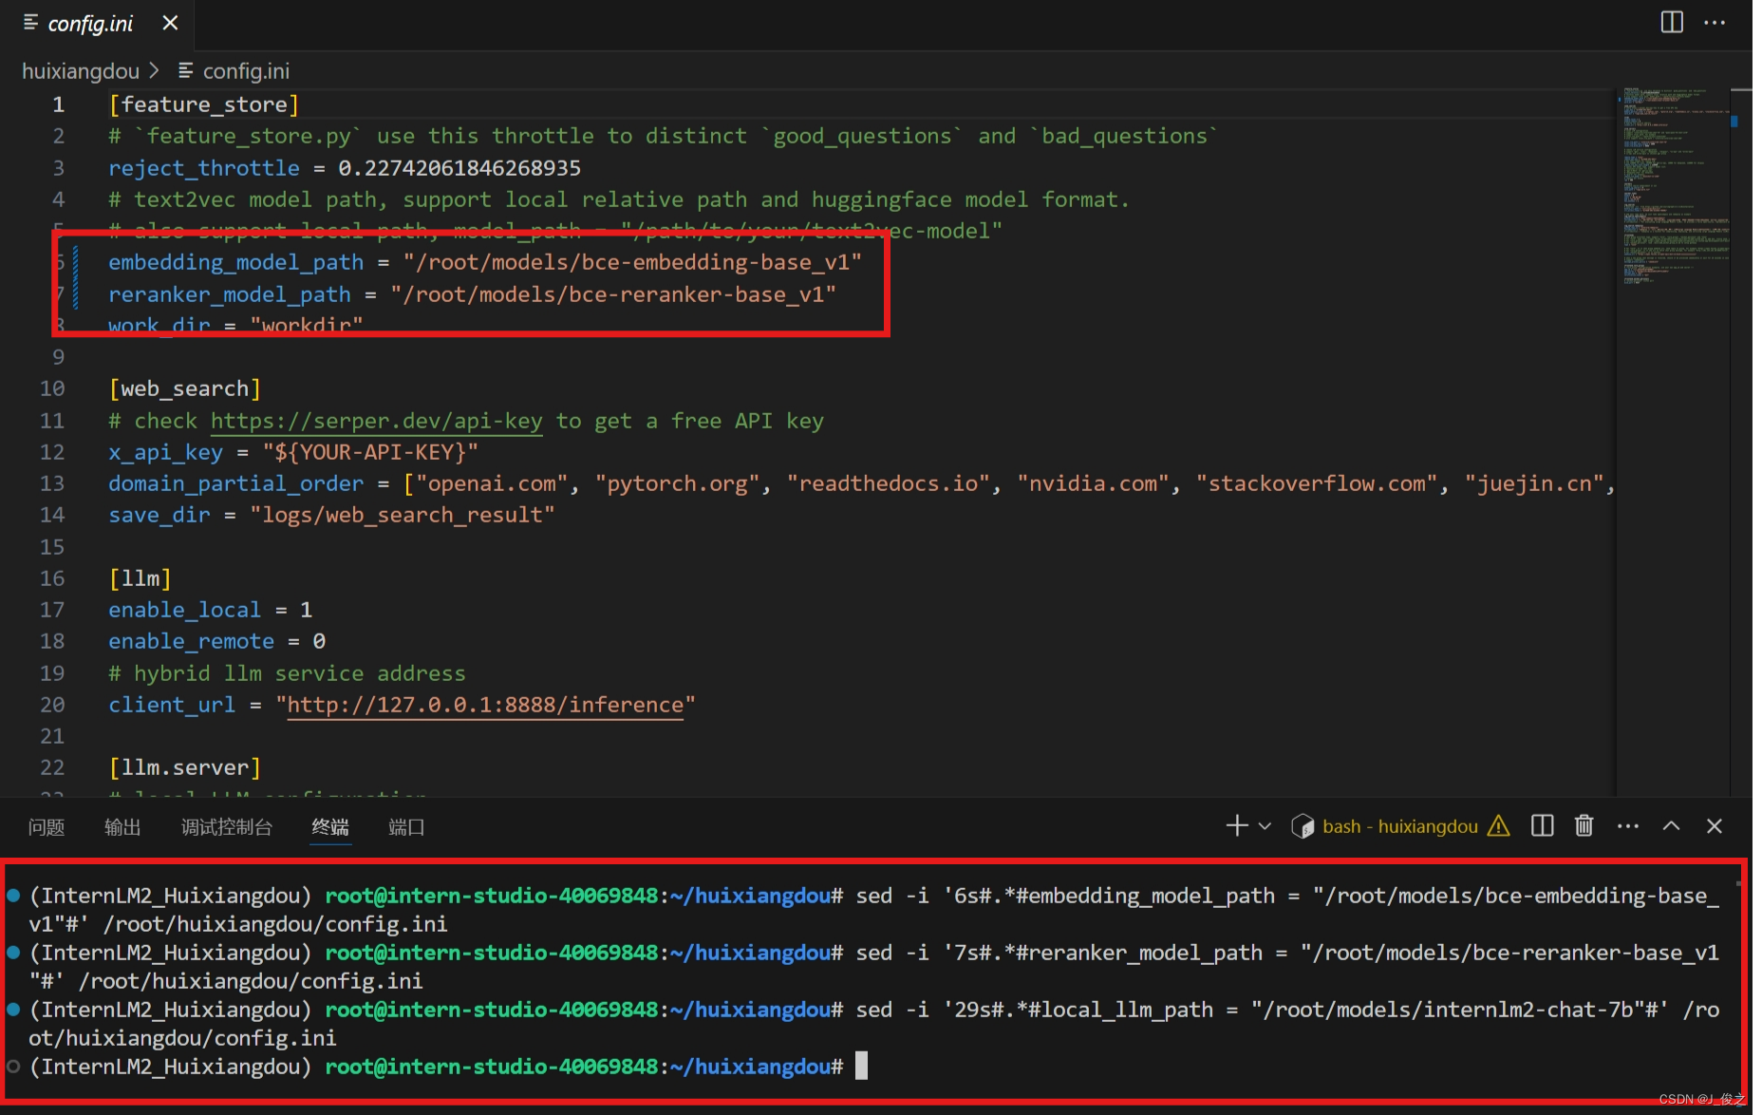Click the terminal cursor at the last prompt
1762x1115 pixels.
coord(861,1066)
